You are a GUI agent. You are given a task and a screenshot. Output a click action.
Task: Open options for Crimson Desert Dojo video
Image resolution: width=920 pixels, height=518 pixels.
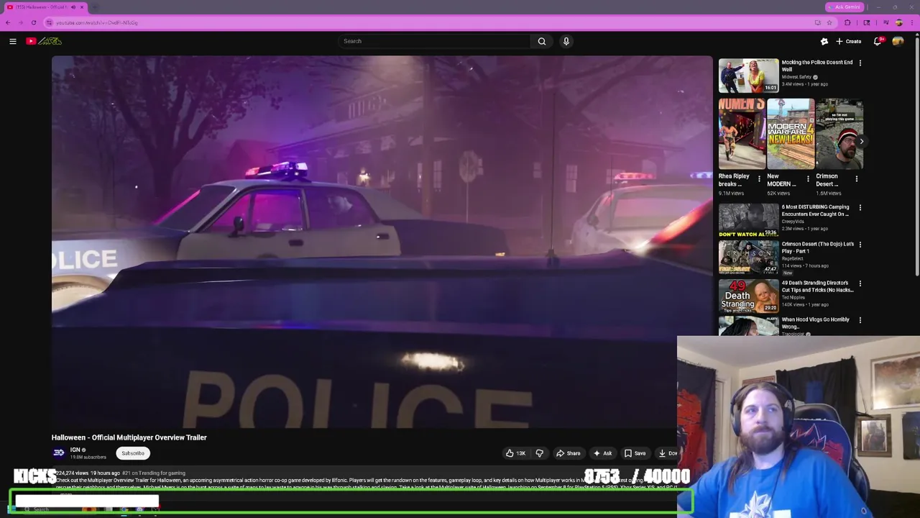860,244
